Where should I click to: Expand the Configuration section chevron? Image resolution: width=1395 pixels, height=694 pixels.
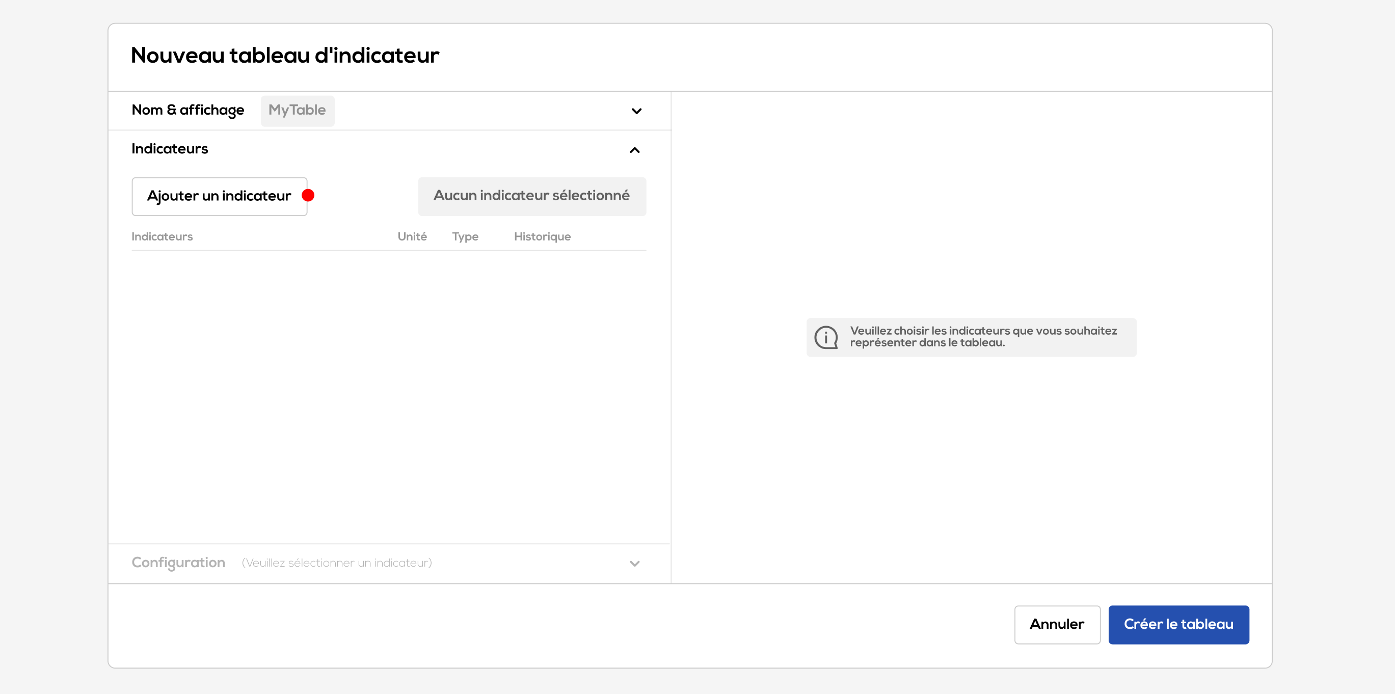click(635, 564)
